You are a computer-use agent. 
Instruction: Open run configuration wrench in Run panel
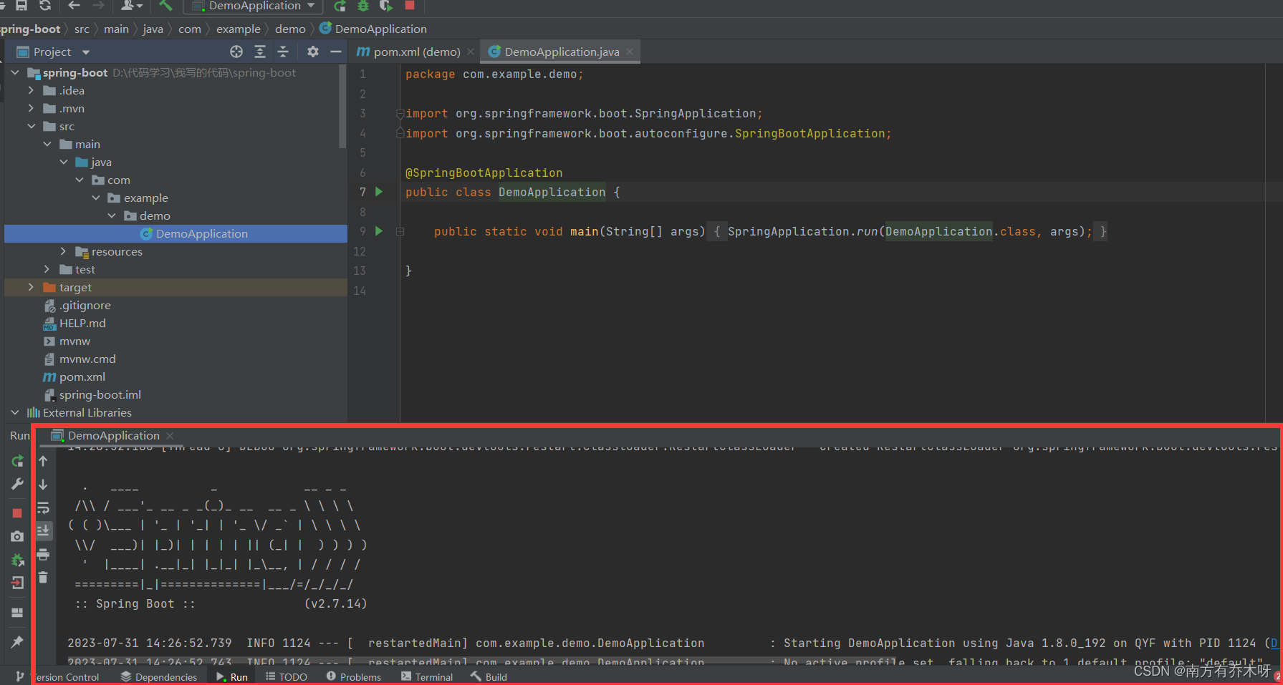tap(17, 484)
